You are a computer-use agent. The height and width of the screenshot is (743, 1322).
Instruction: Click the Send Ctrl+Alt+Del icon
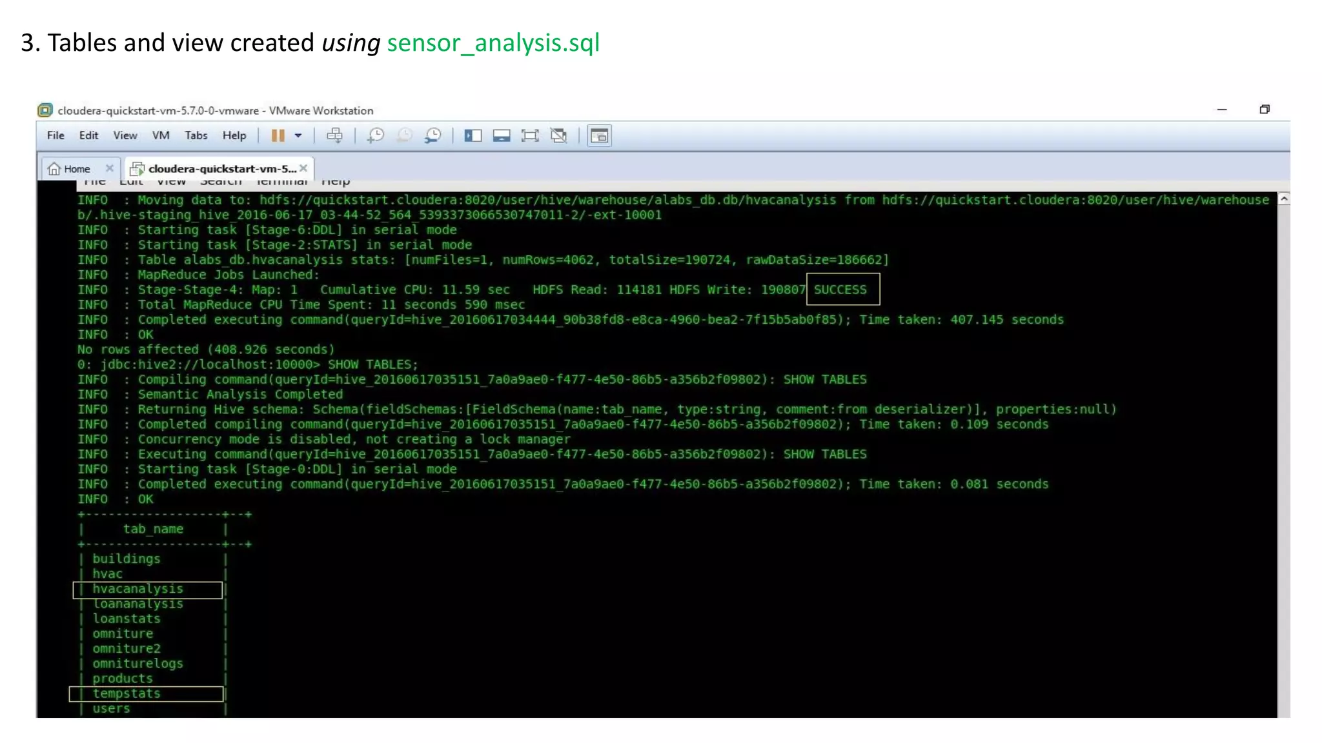coord(334,135)
